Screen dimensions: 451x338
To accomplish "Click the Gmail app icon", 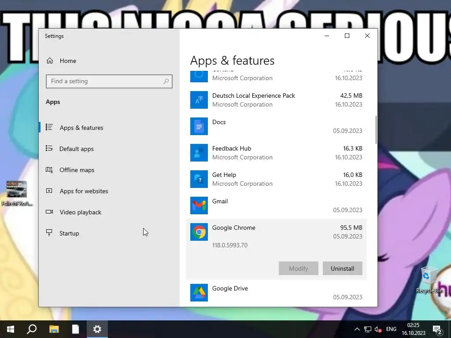I will point(199,206).
